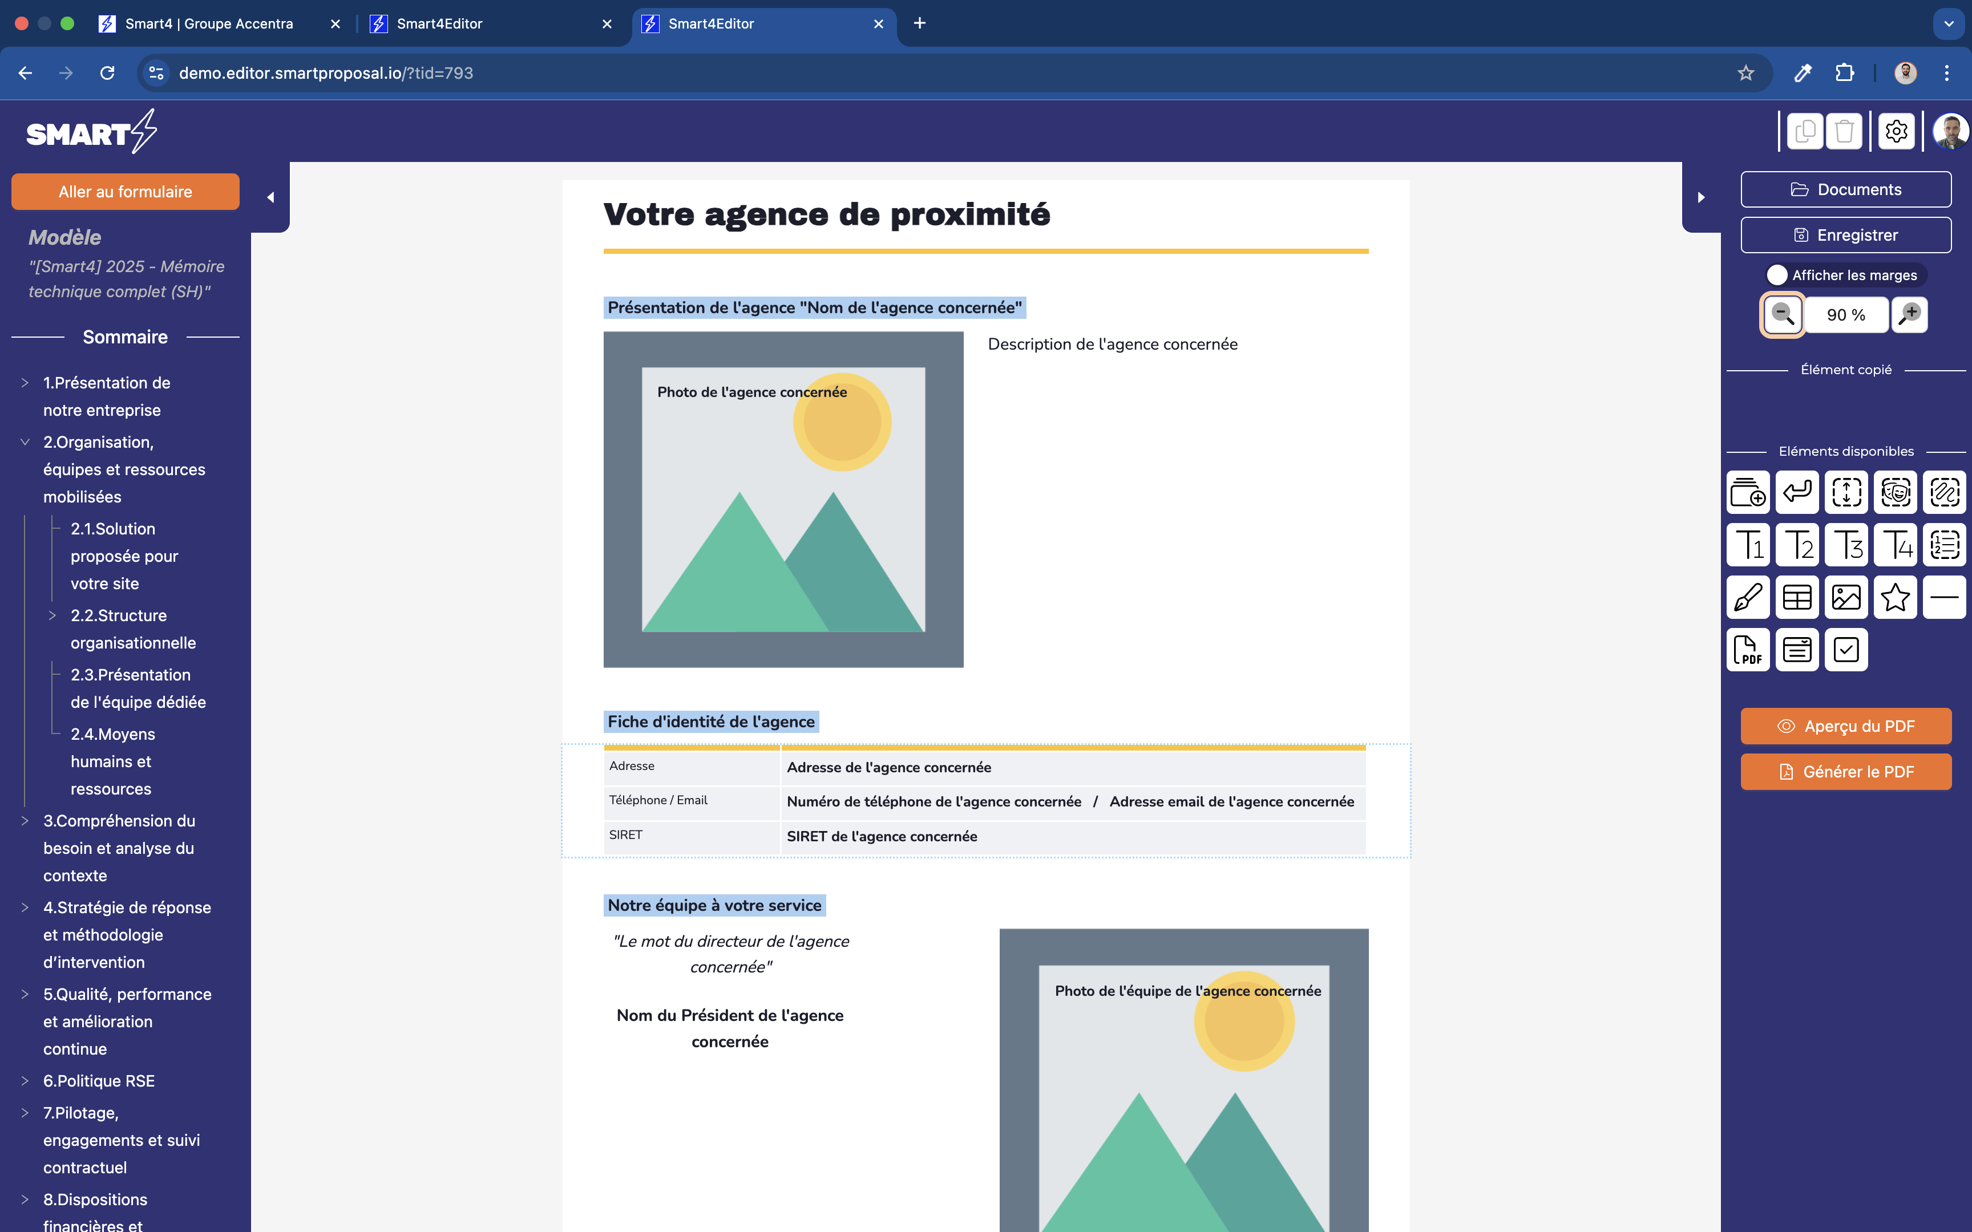Add a T3 title element
This screenshot has height=1232, width=1972.
[x=1846, y=545]
